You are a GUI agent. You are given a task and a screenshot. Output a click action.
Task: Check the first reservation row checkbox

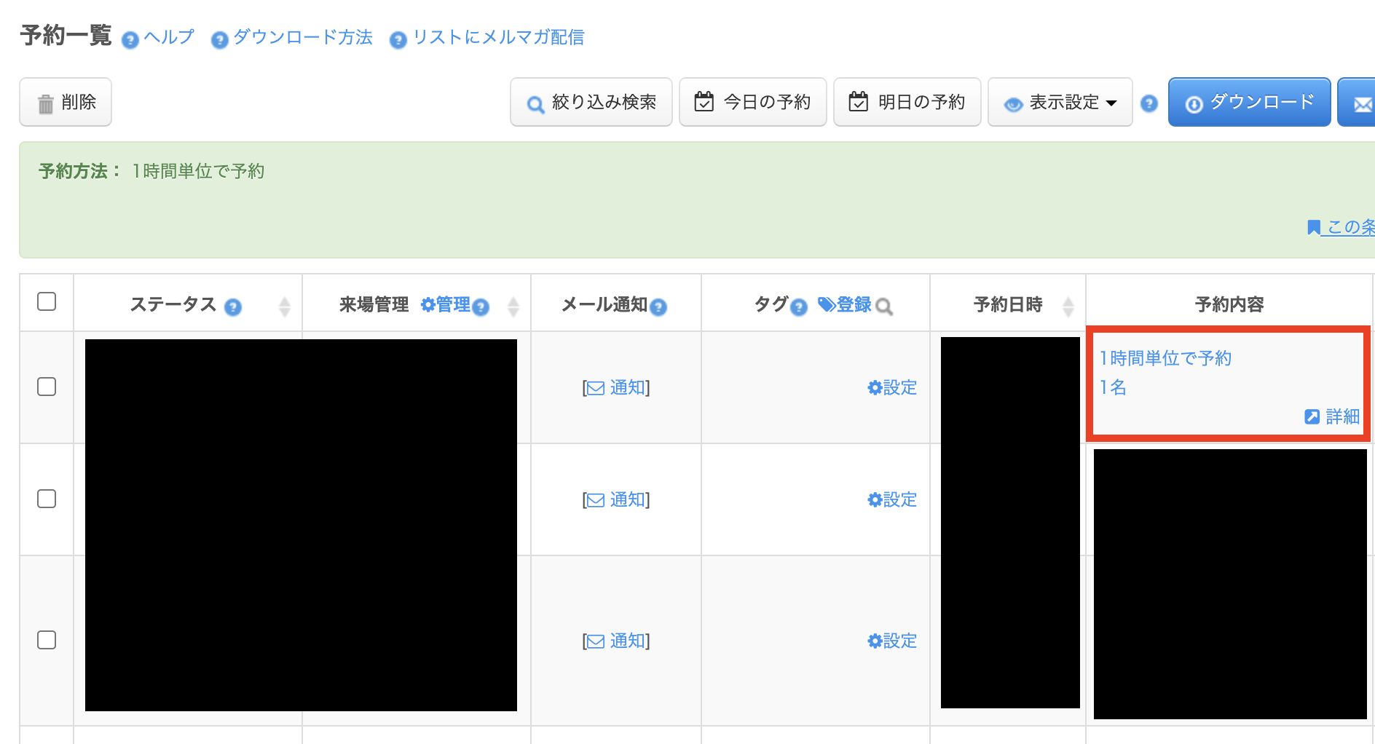(47, 387)
